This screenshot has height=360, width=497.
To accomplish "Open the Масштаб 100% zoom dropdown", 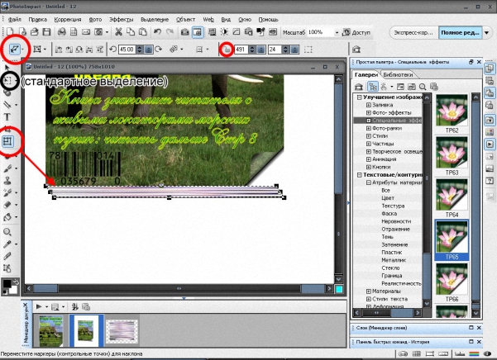I will tap(337, 32).
